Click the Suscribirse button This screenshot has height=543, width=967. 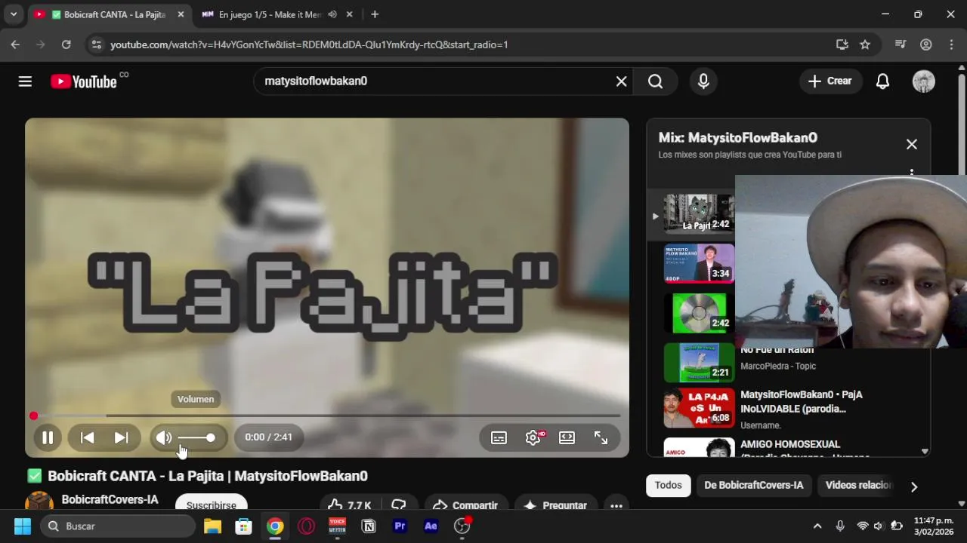pos(212,502)
